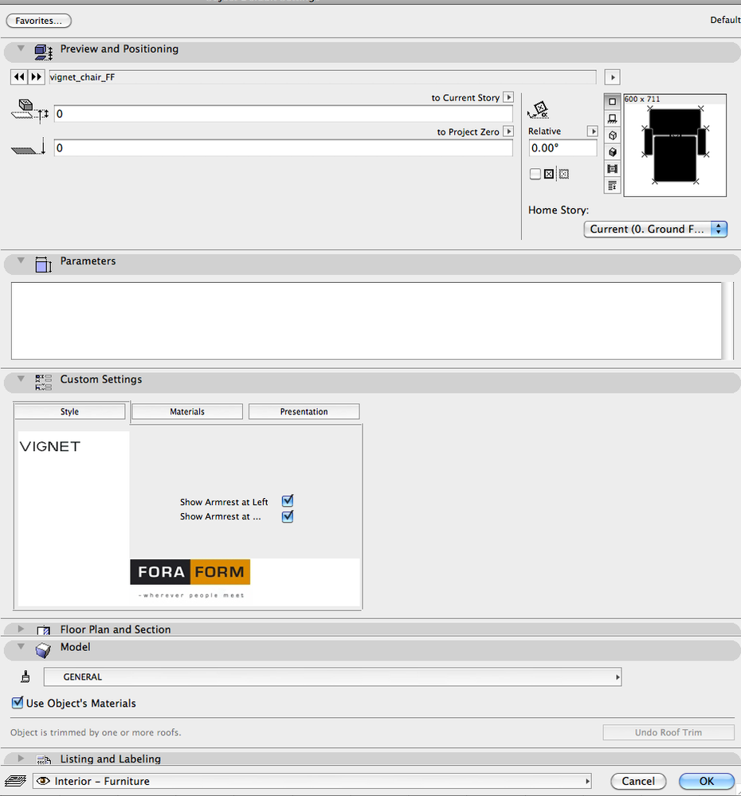Open the preview picture mode icon
Viewport: 741px width, 796px height.
[x=612, y=168]
